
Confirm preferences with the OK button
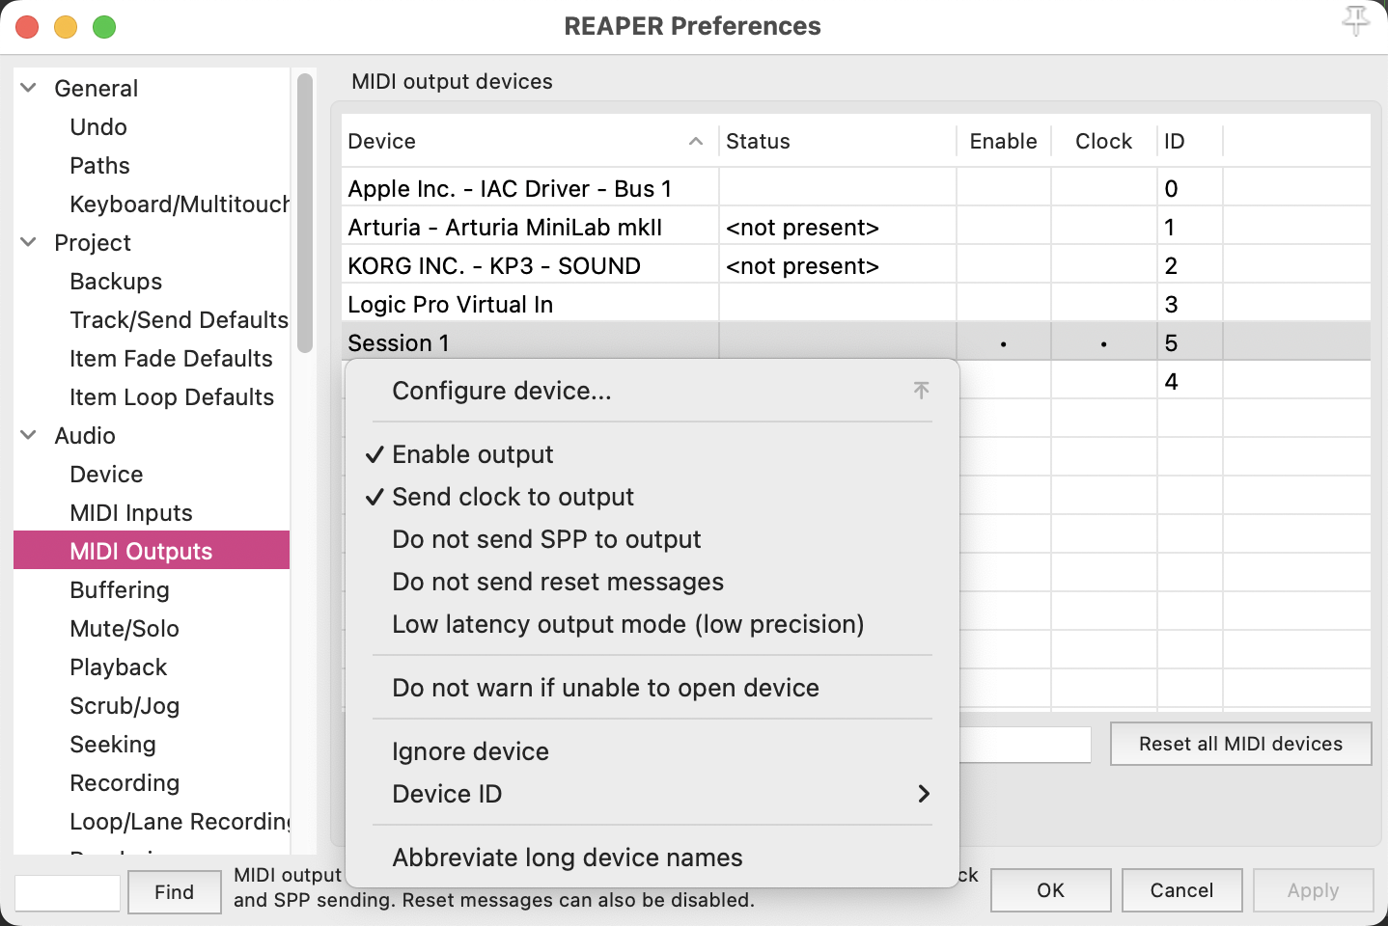tap(1050, 890)
